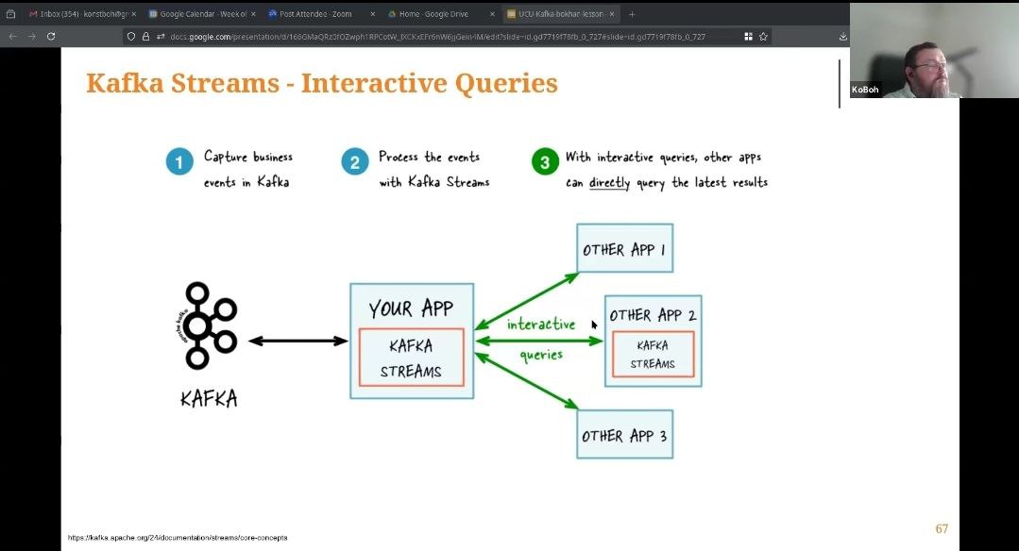Viewport: 1019px width, 551px height.
Task: Click the Capture business events in Kafka text
Action: (248, 170)
